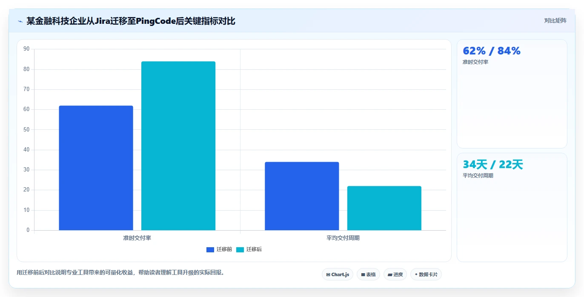Click the 34天 / 22天 card value
This screenshot has height=297, width=584.
coord(493,164)
